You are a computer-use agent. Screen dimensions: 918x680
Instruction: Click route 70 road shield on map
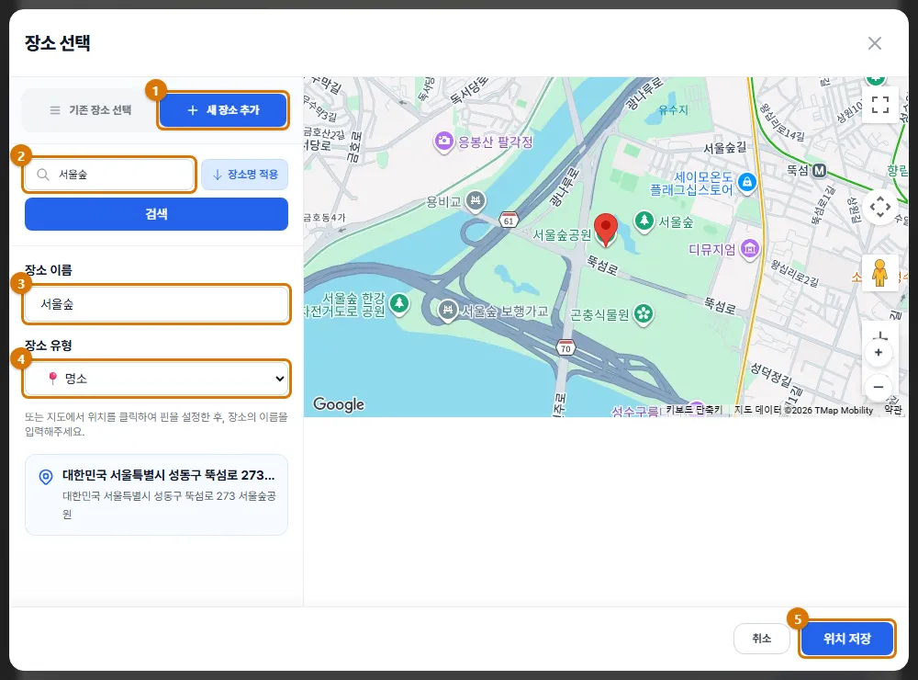(565, 347)
